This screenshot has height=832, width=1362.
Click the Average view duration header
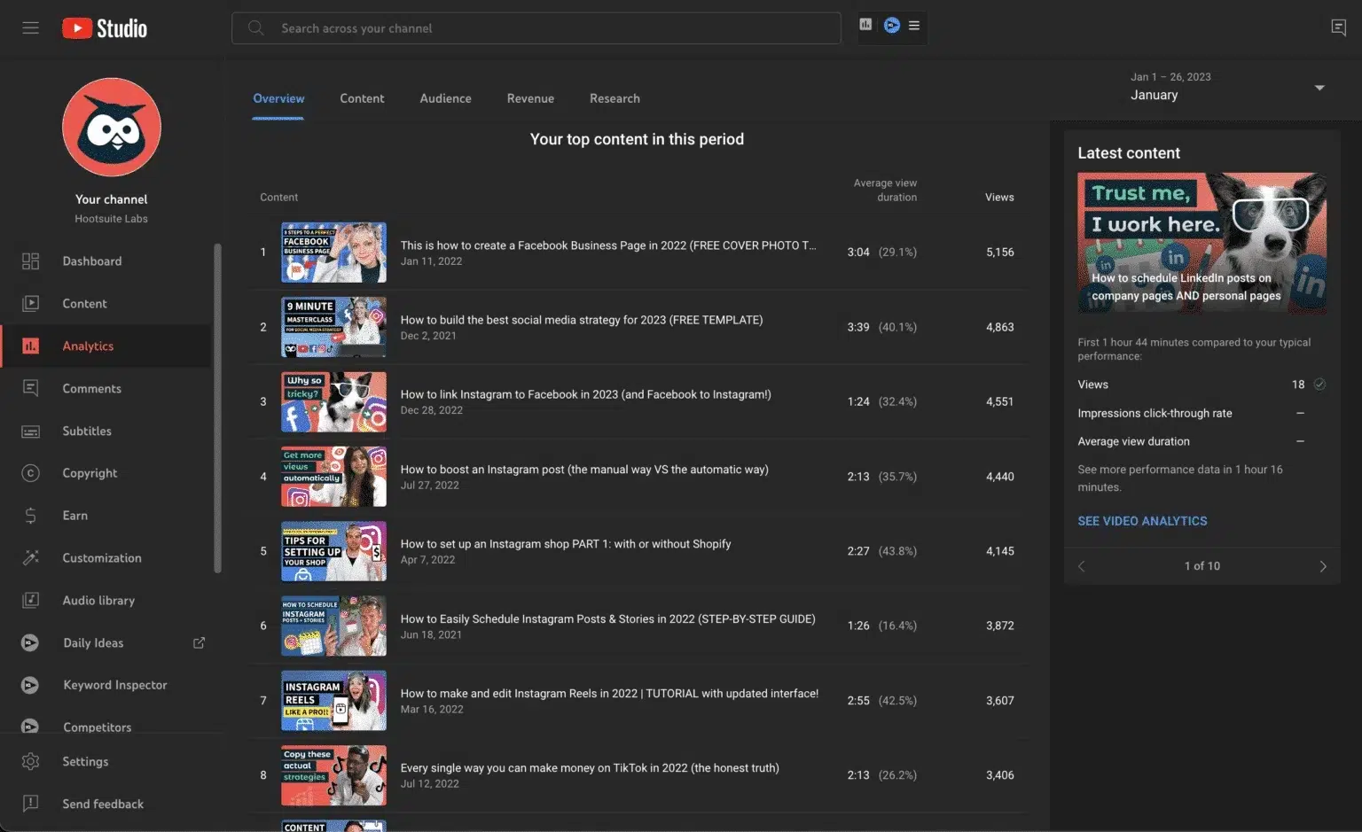pos(885,191)
